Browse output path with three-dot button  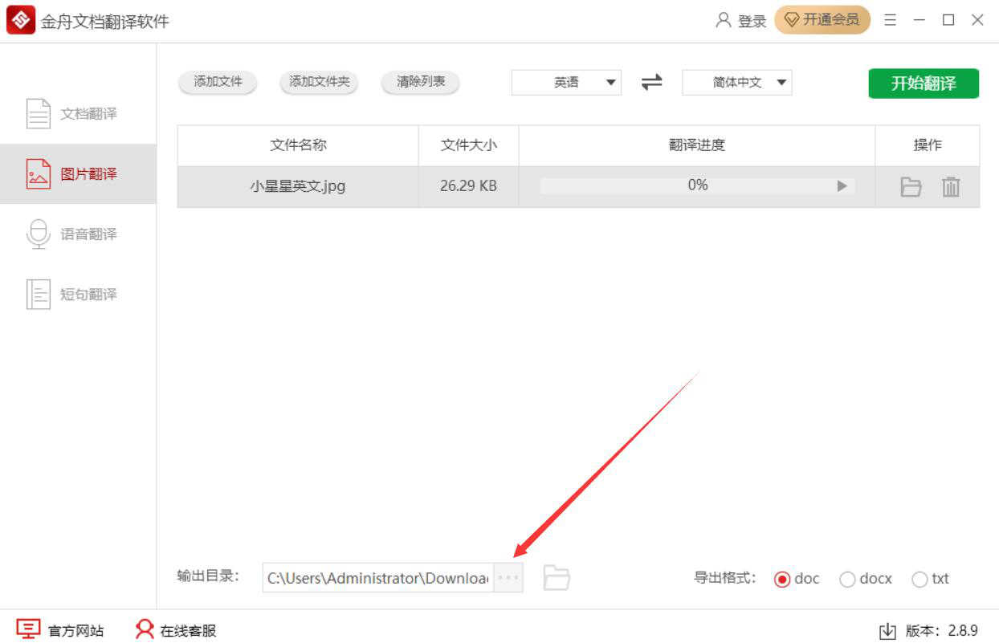[508, 578]
